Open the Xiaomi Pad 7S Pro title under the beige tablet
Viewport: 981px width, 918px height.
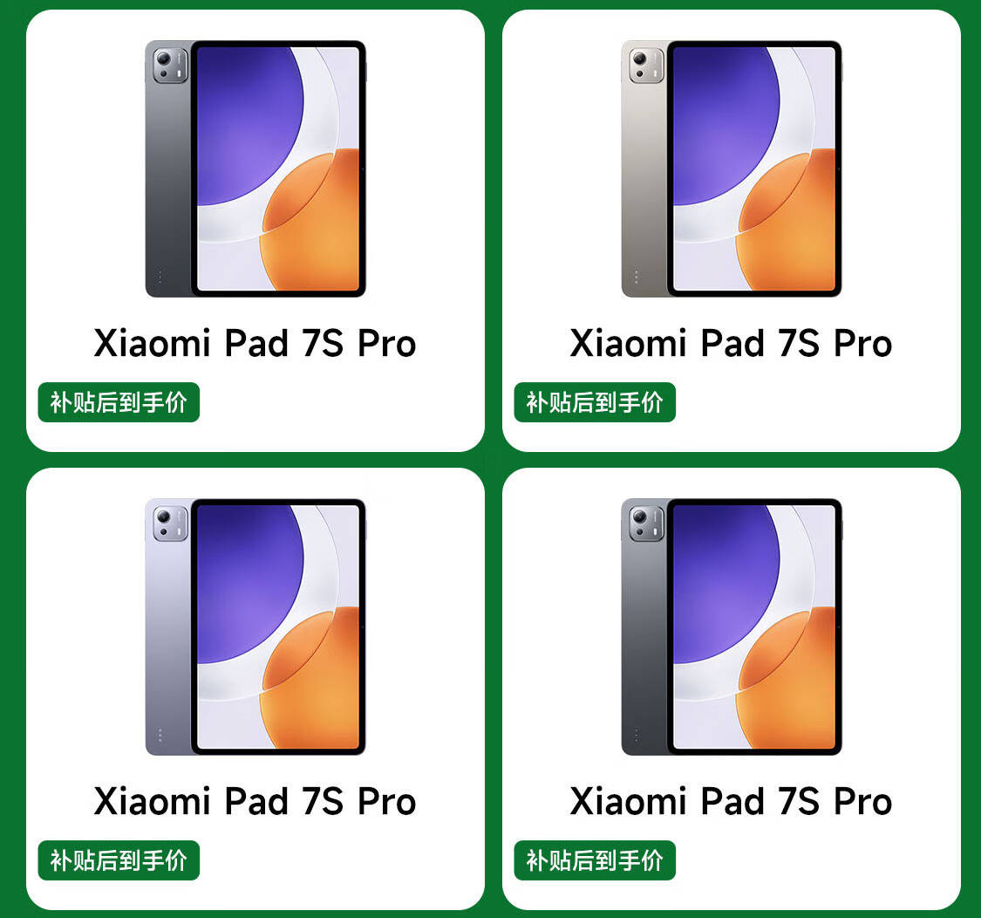[x=732, y=343]
